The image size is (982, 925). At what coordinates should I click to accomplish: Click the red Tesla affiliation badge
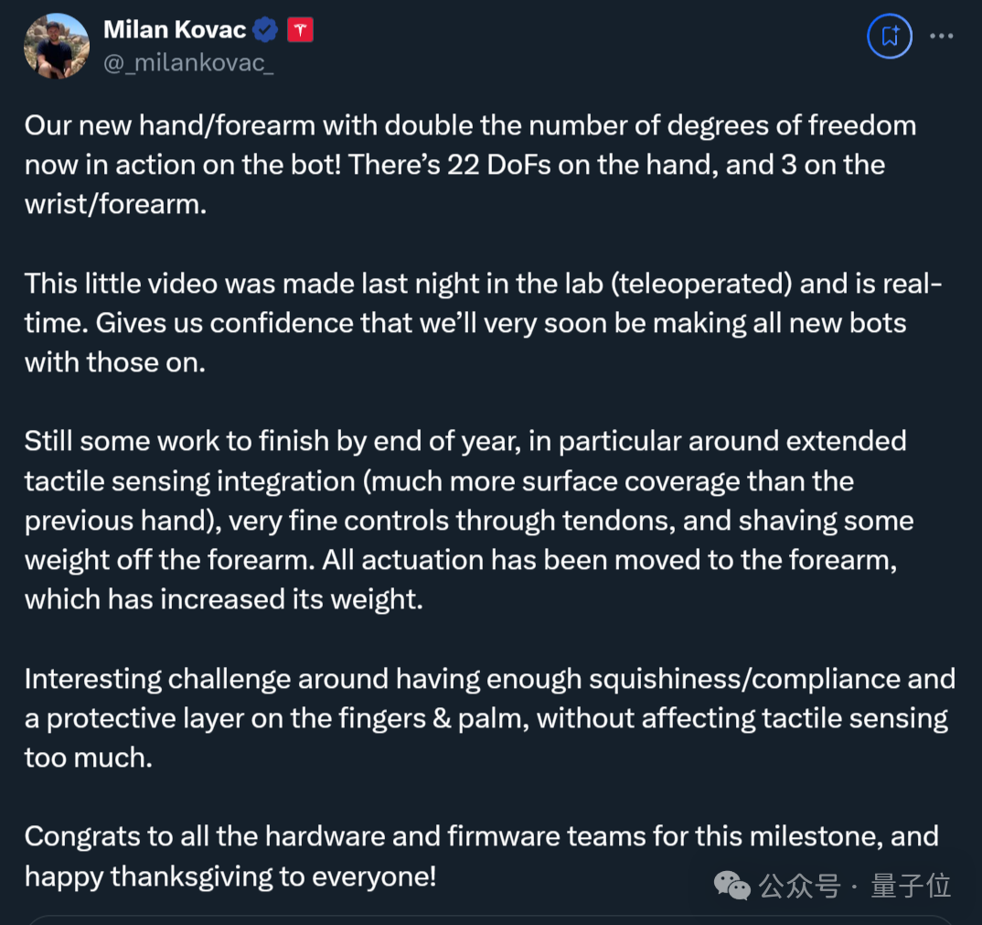[x=300, y=30]
